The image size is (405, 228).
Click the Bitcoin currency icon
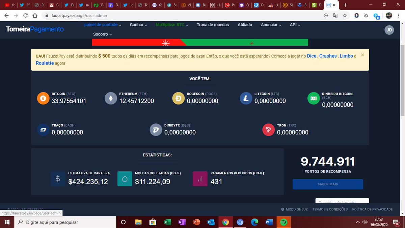tap(43, 98)
